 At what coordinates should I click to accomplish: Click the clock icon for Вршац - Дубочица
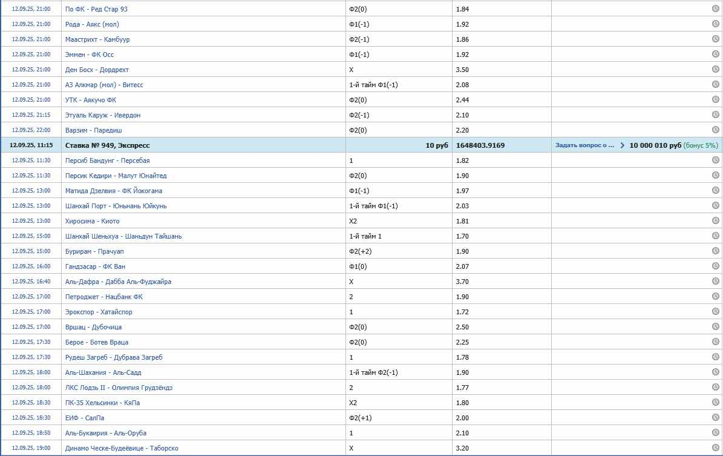click(x=715, y=327)
